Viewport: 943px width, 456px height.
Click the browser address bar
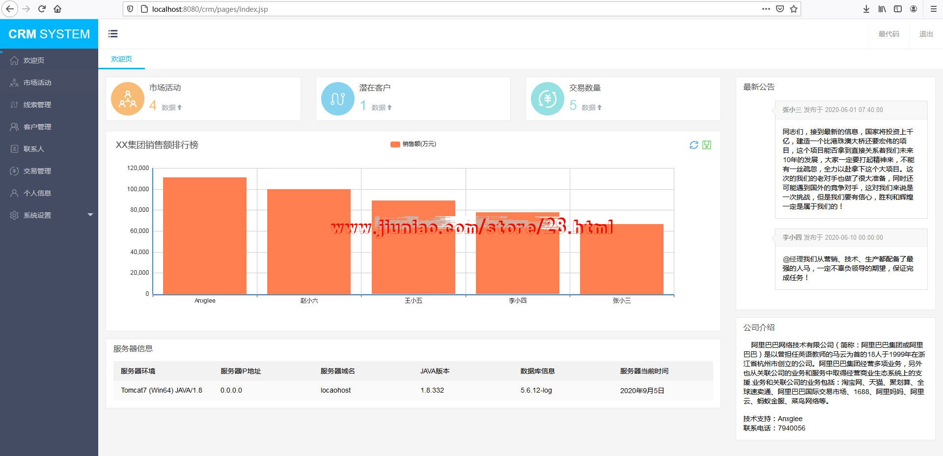coord(442,9)
